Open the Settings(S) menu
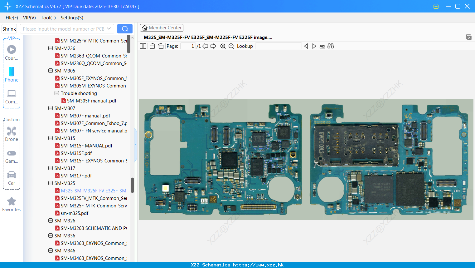Image resolution: width=475 pixels, height=268 pixels. click(x=72, y=18)
